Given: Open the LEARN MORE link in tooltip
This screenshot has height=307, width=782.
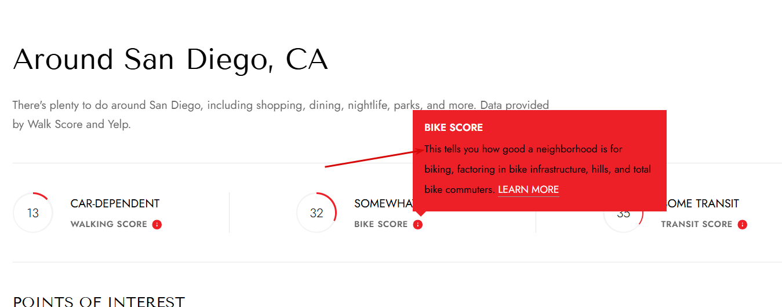Looking at the screenshot, I should (x=528, y=189).
